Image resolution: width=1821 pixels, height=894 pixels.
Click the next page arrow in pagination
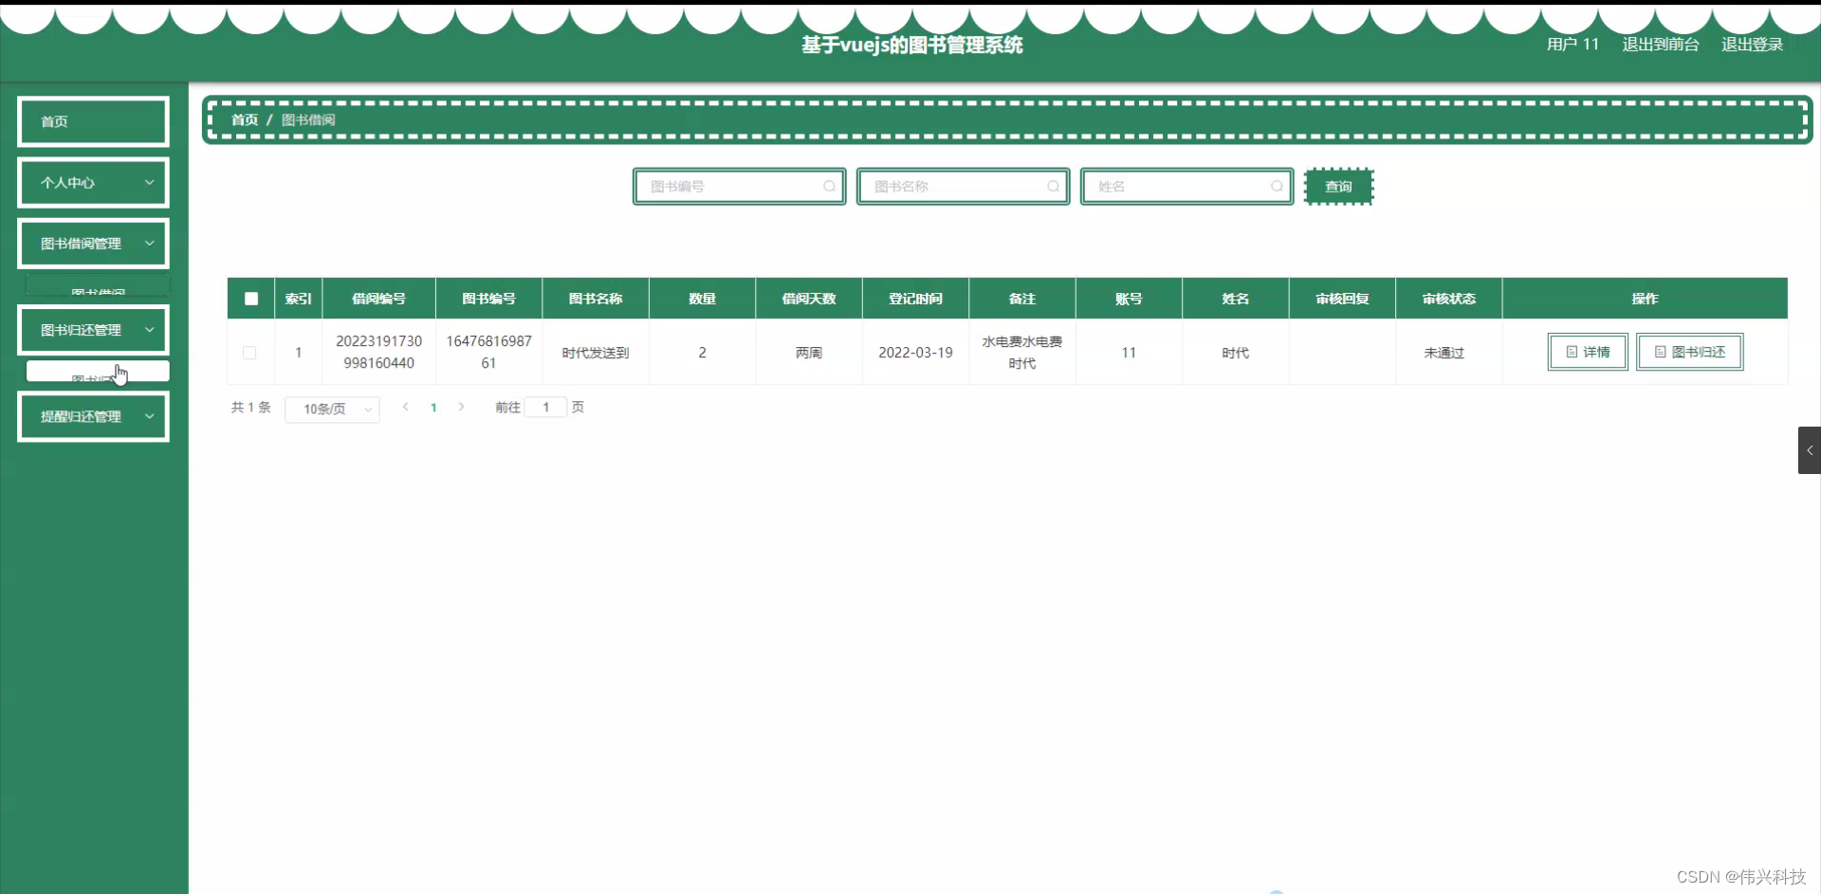coord(461,407)
